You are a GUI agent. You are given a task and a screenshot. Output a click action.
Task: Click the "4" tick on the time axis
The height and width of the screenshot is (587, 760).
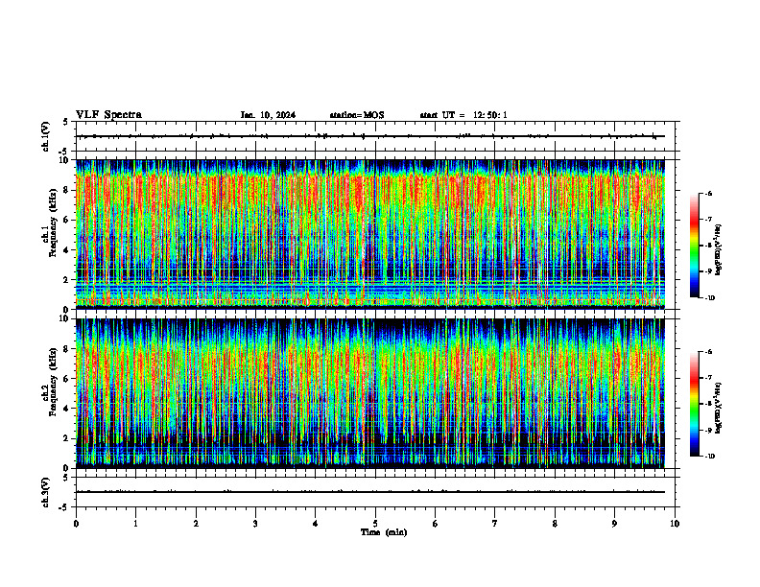pyautogui.click(x=316, y=524)
